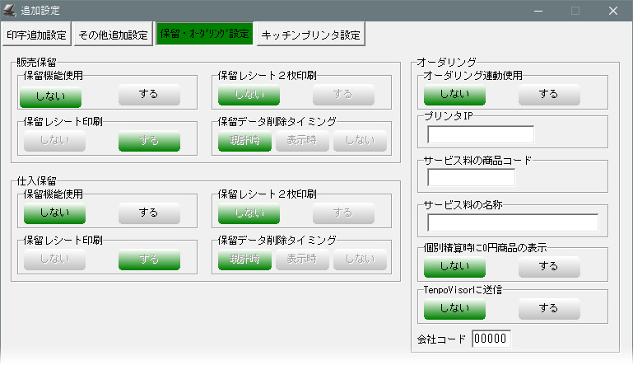Open the その他追加設定 tab
Screen dimensions: 633x365
pyautogui.click(x=113, y=35)
